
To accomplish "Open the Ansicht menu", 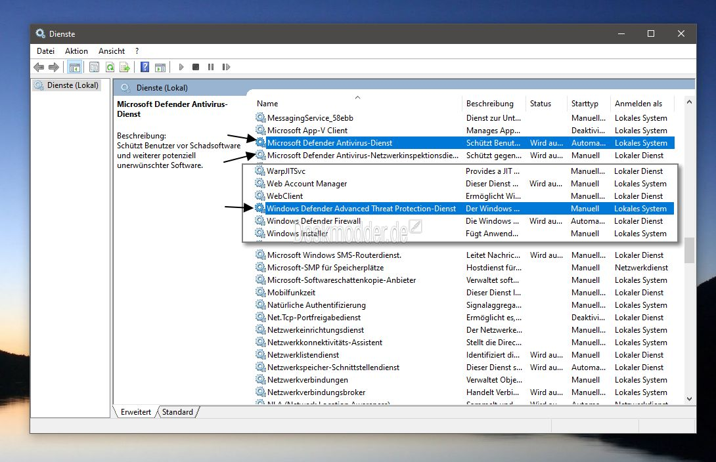I will 112,51.
